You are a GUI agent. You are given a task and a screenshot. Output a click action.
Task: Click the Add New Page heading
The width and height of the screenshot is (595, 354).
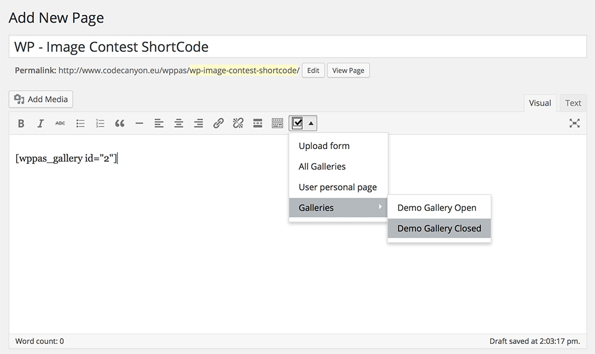click(56, 18)
